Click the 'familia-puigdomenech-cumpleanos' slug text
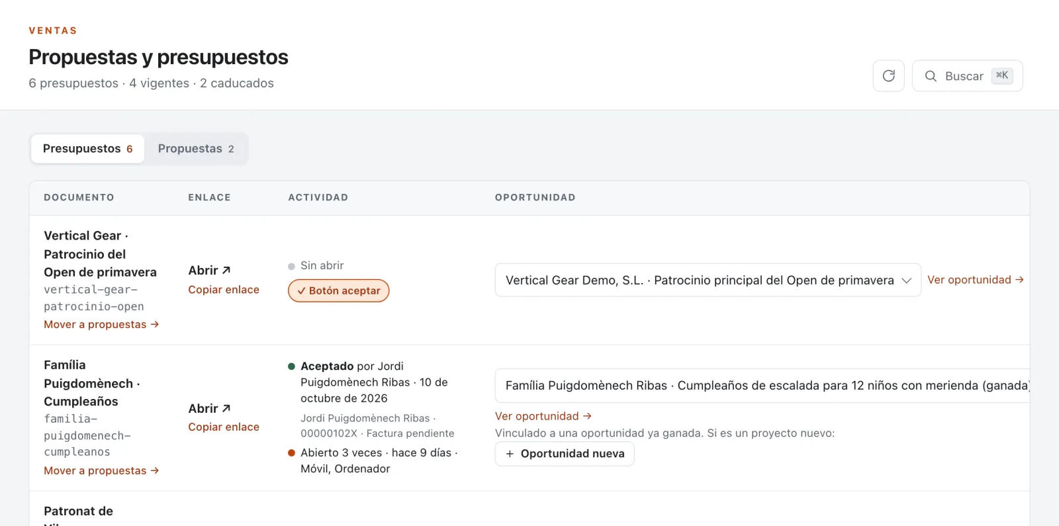This screenshot has height=526, width=1059. (87, 435)
